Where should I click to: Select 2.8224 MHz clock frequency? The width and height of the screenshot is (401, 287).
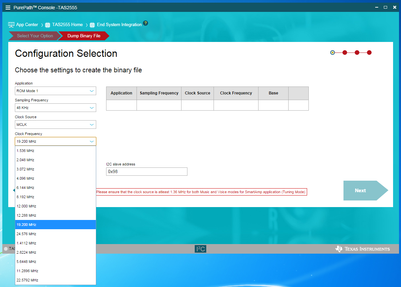tap(56, 252)
